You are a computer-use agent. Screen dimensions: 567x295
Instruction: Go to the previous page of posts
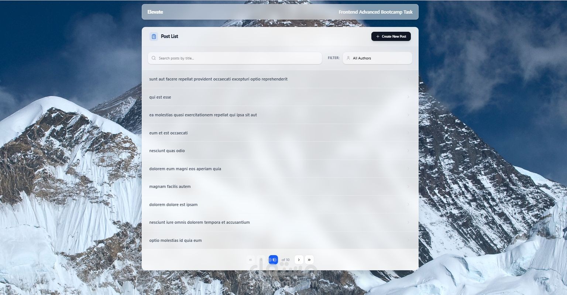[261, 260]
